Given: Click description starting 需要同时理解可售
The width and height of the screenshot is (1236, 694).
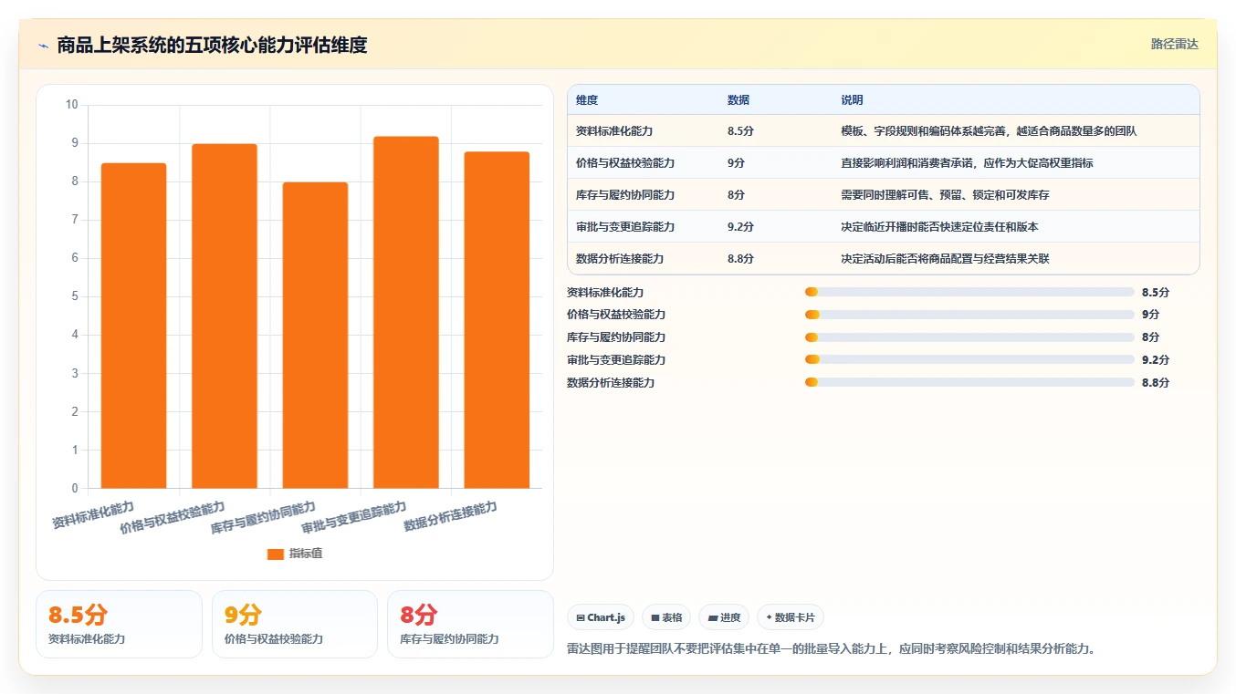Looking at the screenshot, I should (945, 195).
